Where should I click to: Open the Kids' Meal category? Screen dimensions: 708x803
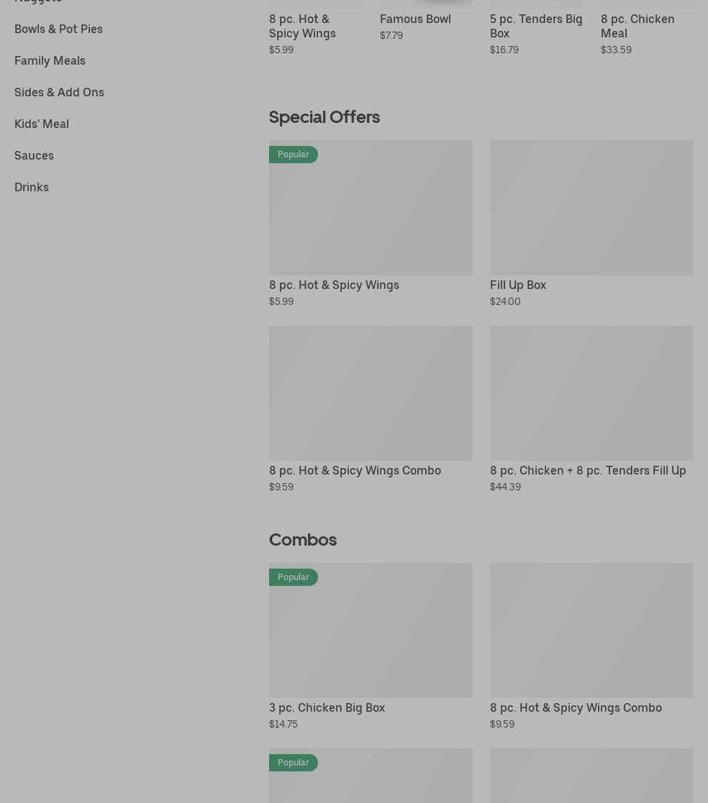pyautogui.click(x=42, y=124)
